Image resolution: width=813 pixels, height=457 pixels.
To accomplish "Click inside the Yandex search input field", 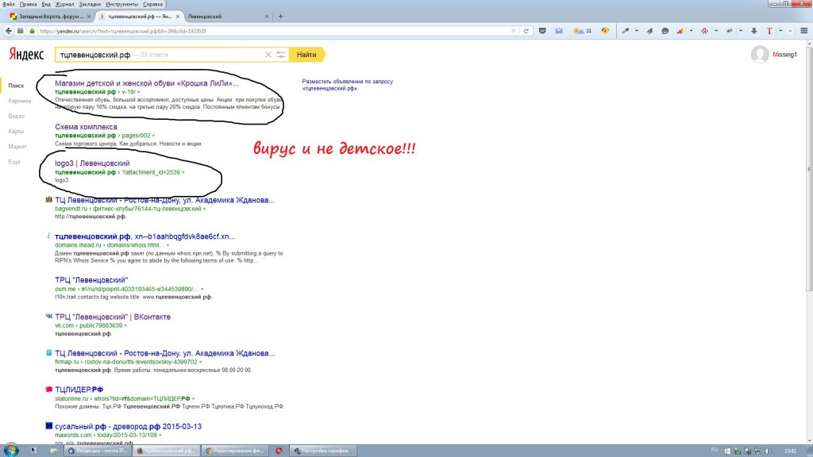I will coord(160,55).
